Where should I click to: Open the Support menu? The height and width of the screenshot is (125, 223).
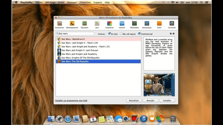98,2
